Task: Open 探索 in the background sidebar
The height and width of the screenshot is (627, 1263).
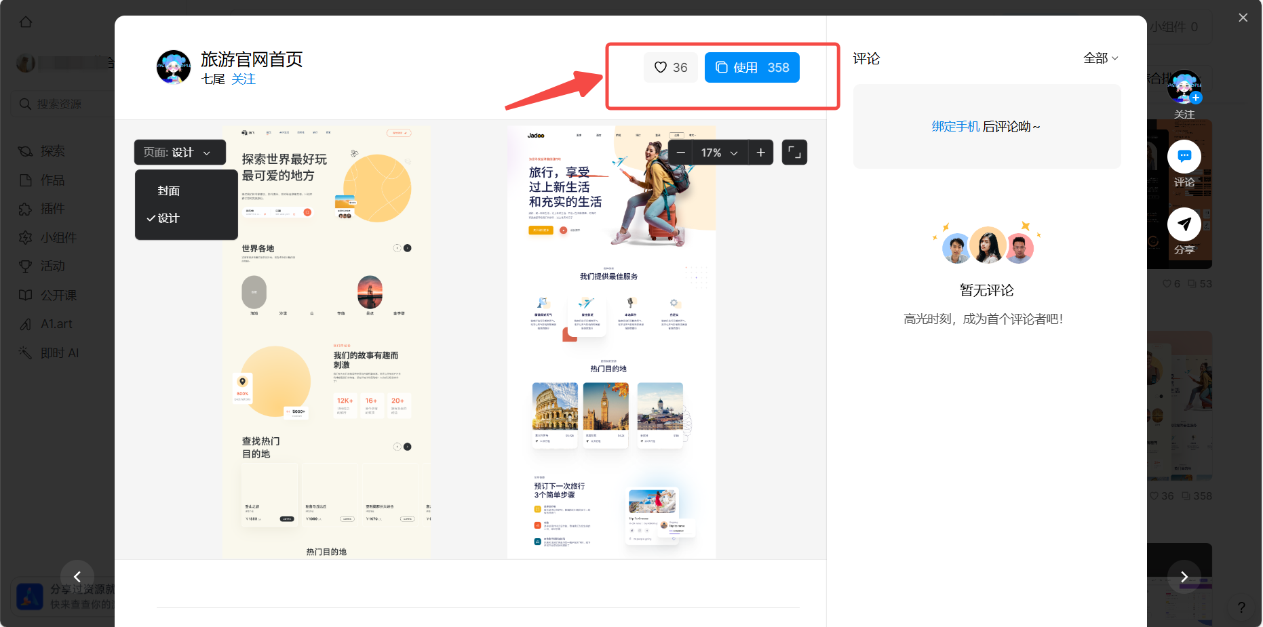Action: tap(42, 151)
